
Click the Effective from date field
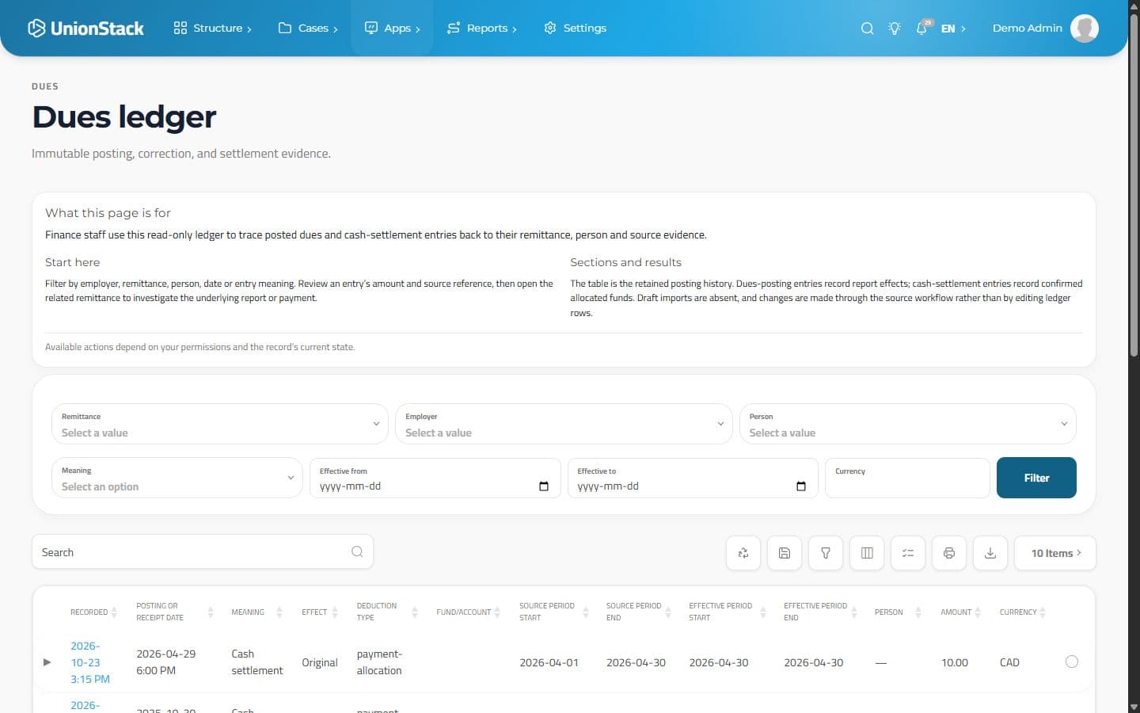435,478
